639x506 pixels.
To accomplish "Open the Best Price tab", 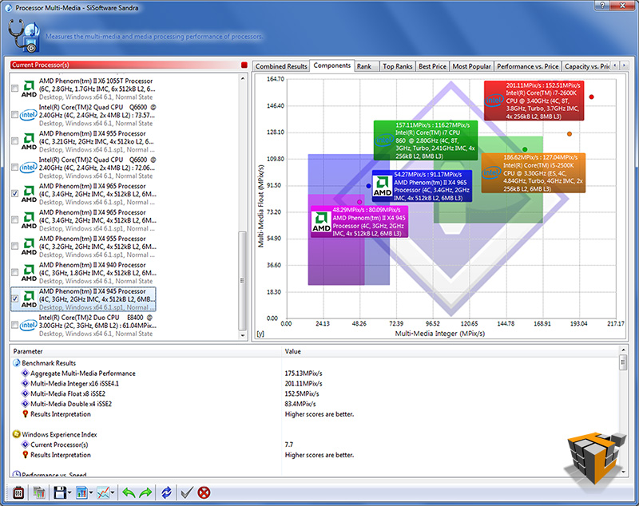I will [x=432, y=66].
